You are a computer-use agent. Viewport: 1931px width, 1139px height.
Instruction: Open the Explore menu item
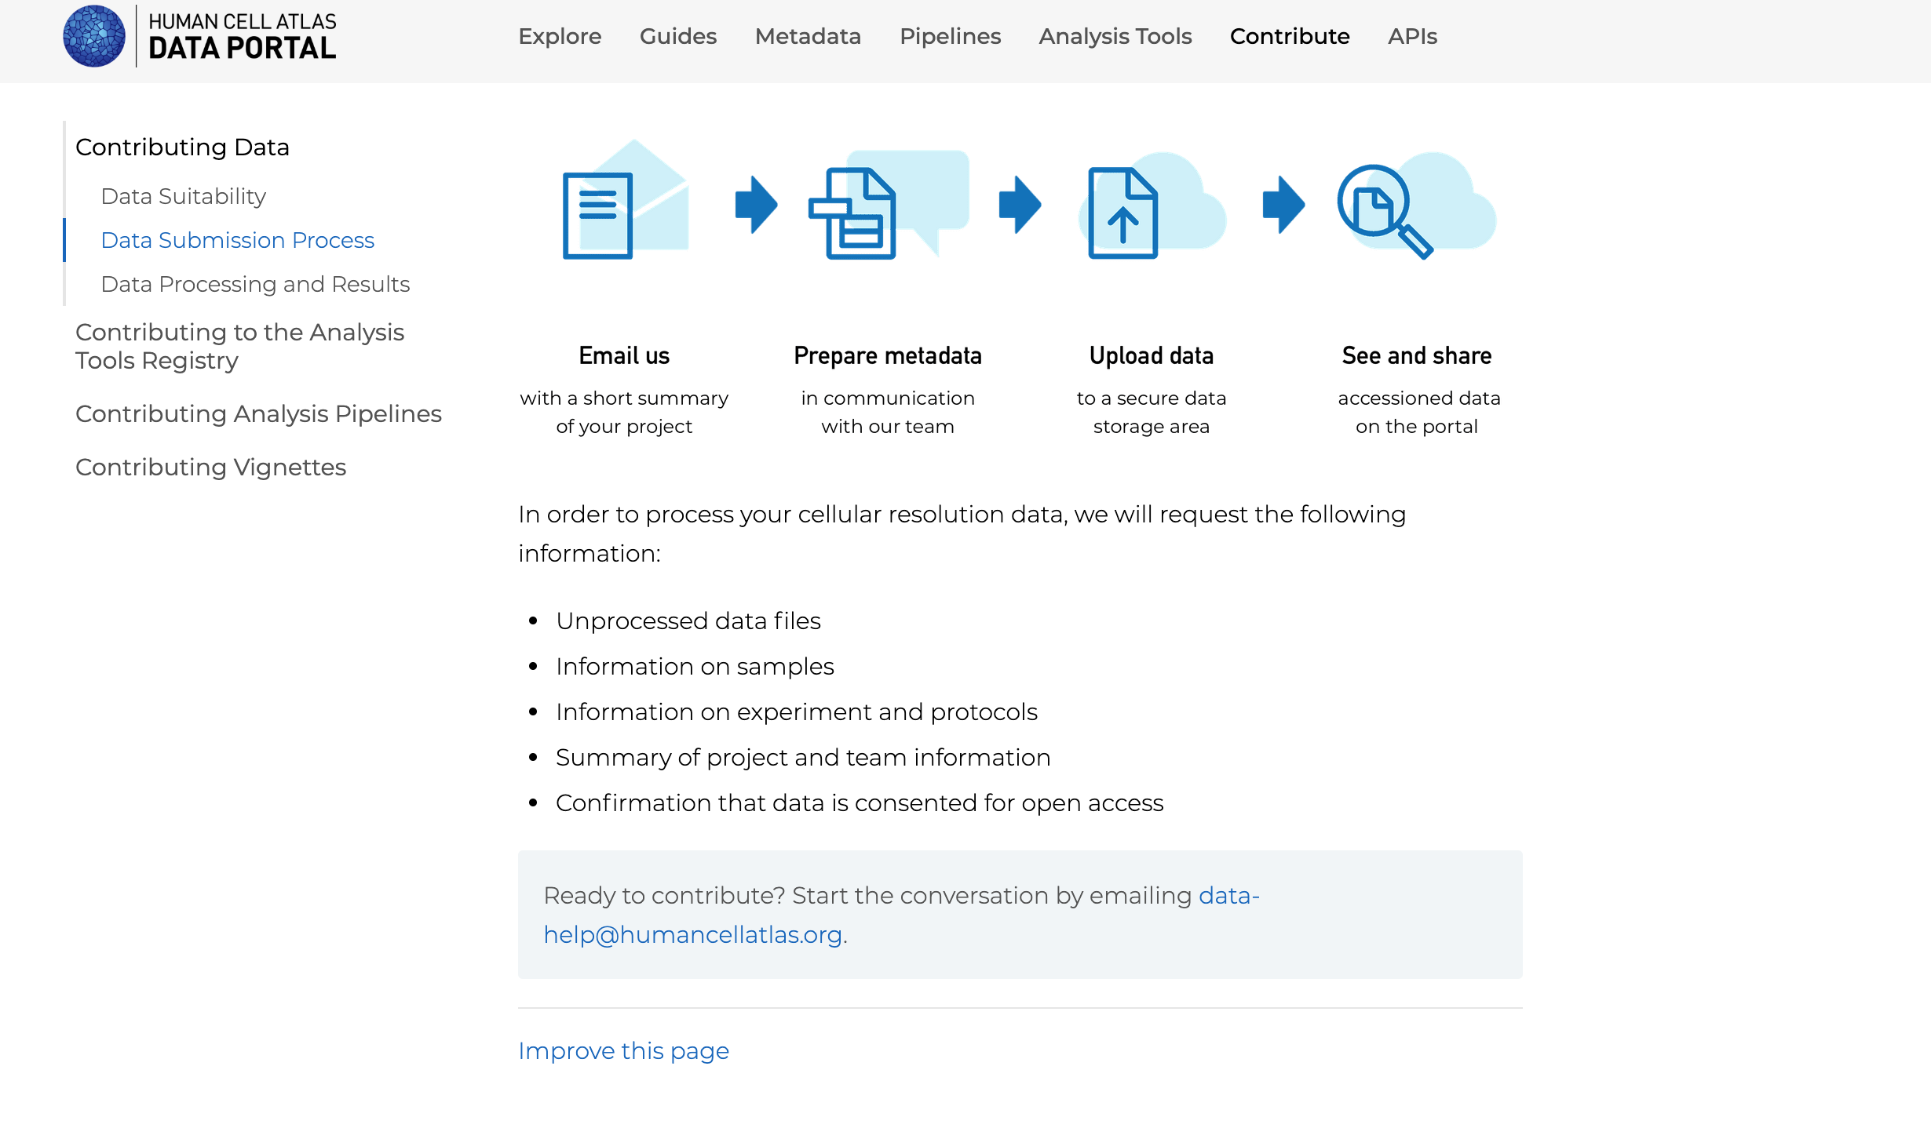click(559, 36)
